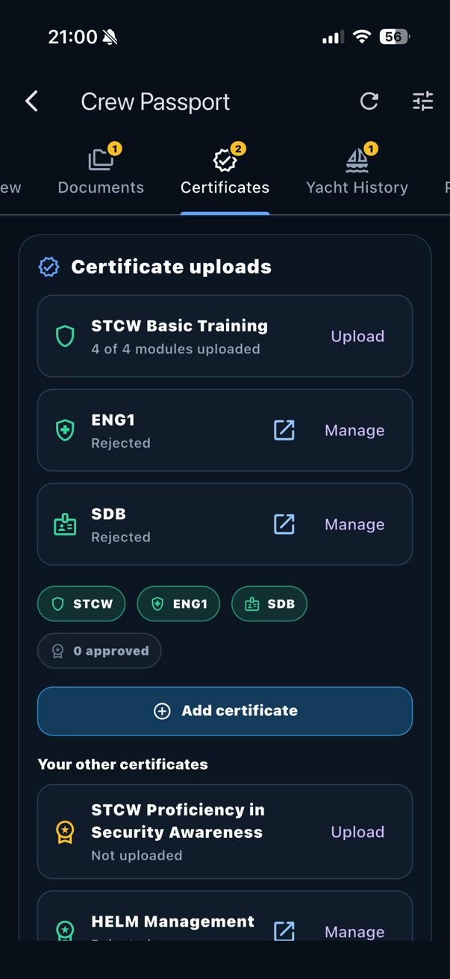
Task: Tap the Documents folder icon
Action: pos(100,159)
